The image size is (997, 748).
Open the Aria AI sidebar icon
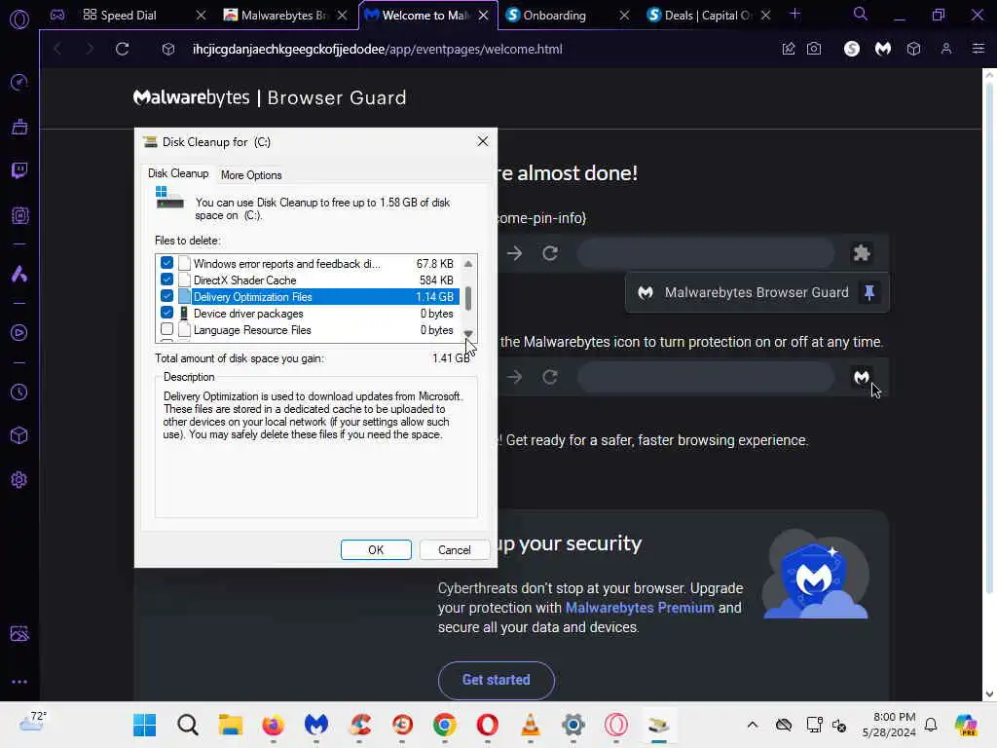pyautogui.click(x=19, y=274)
